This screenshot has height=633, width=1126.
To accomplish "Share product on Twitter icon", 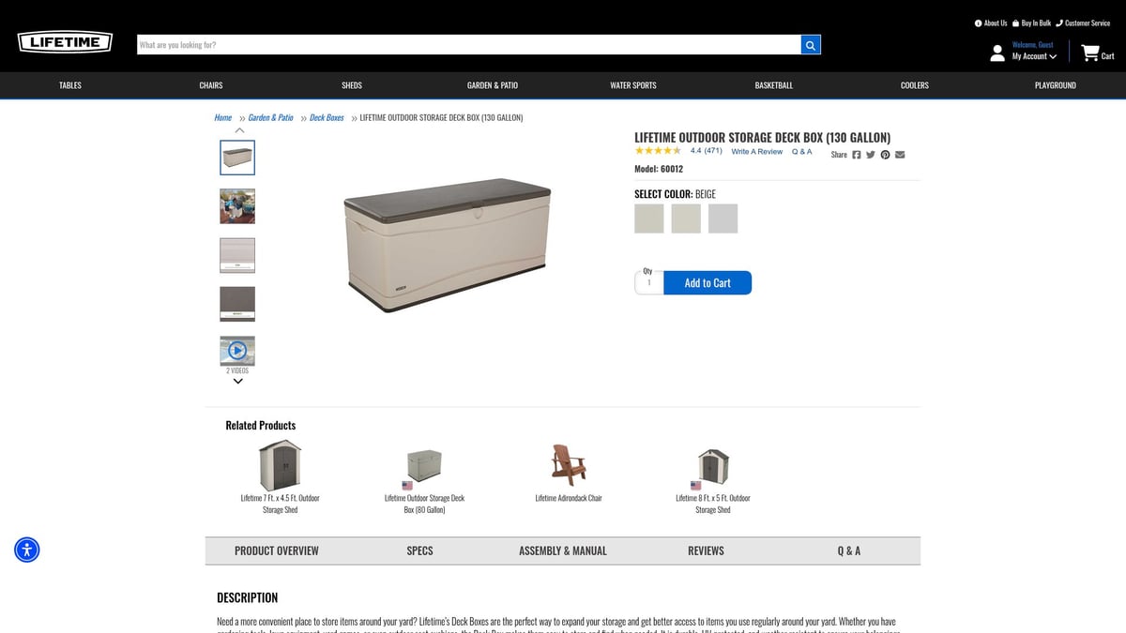I will (871, 155).
